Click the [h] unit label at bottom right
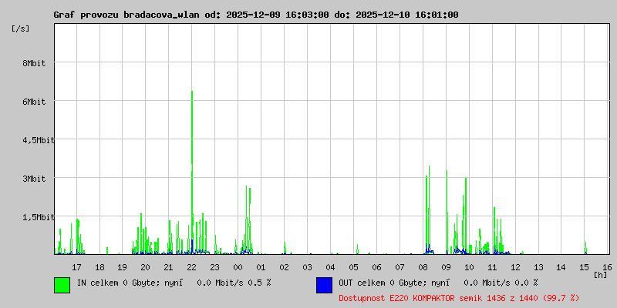Image resolution: width=617 pixels, height=308 pixels. pos(601,274)
